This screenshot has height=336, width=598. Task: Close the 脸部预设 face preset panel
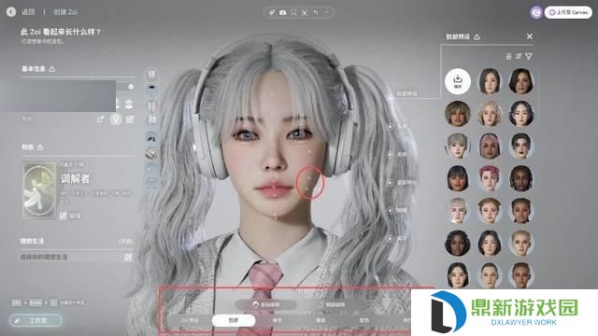[530, 36]
